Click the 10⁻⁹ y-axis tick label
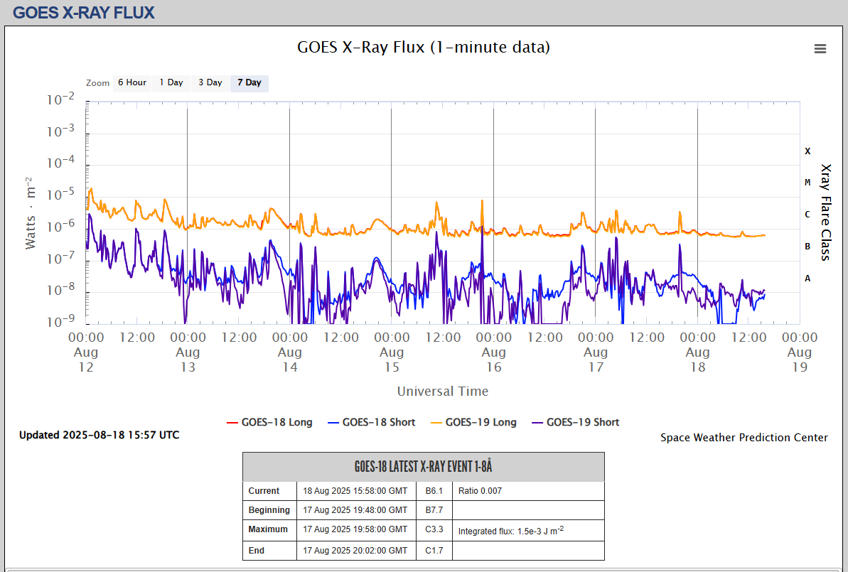The height and width of the screenshot is (572, 848). pos(60,321)
